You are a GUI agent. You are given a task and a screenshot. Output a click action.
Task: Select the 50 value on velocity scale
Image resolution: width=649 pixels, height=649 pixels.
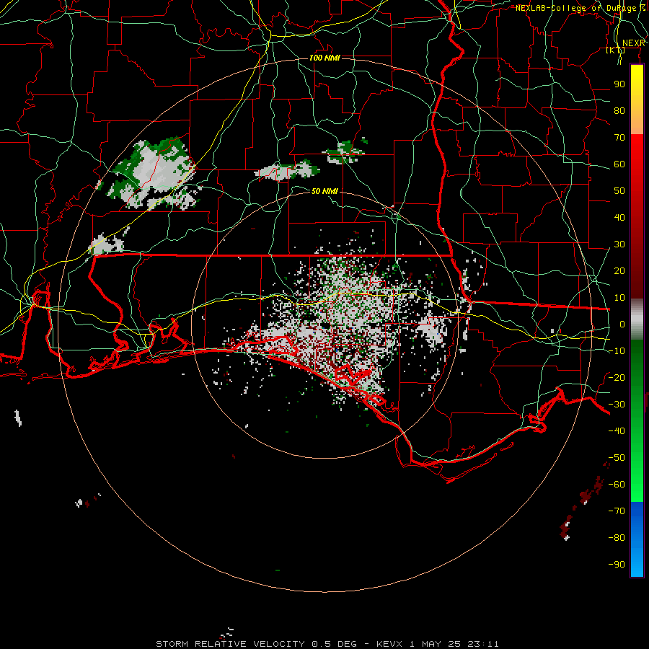click(619, 191)
